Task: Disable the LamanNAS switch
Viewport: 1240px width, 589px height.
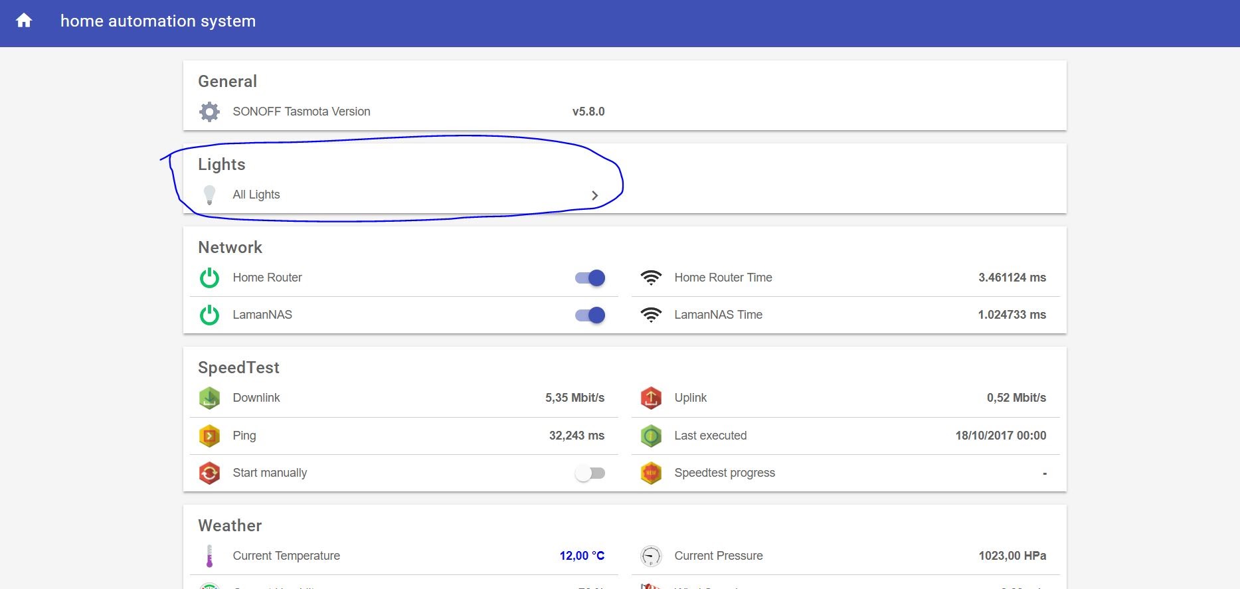Action: point(590,315)
